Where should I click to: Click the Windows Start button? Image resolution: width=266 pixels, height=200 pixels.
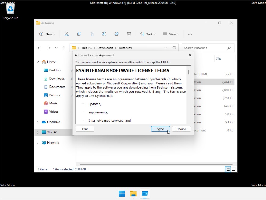tap(122, 194)
